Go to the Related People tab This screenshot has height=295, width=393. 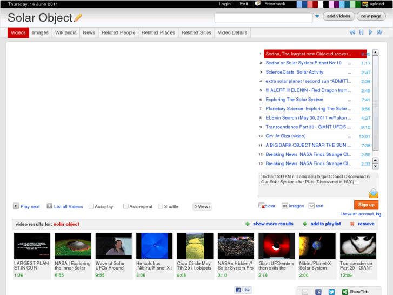tap(118, 32)
